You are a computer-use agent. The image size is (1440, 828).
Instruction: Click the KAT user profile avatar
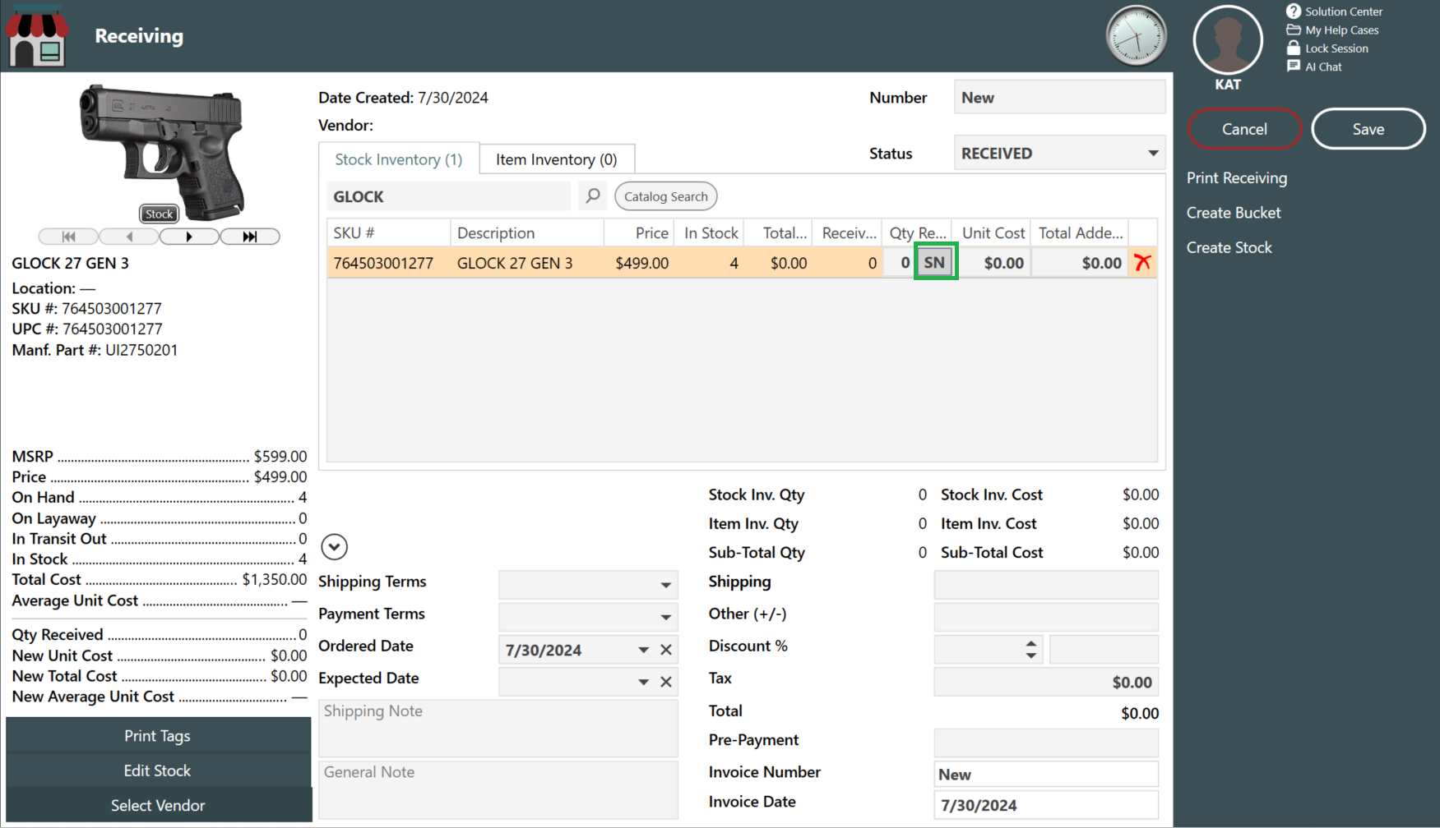click(1227, 41)
